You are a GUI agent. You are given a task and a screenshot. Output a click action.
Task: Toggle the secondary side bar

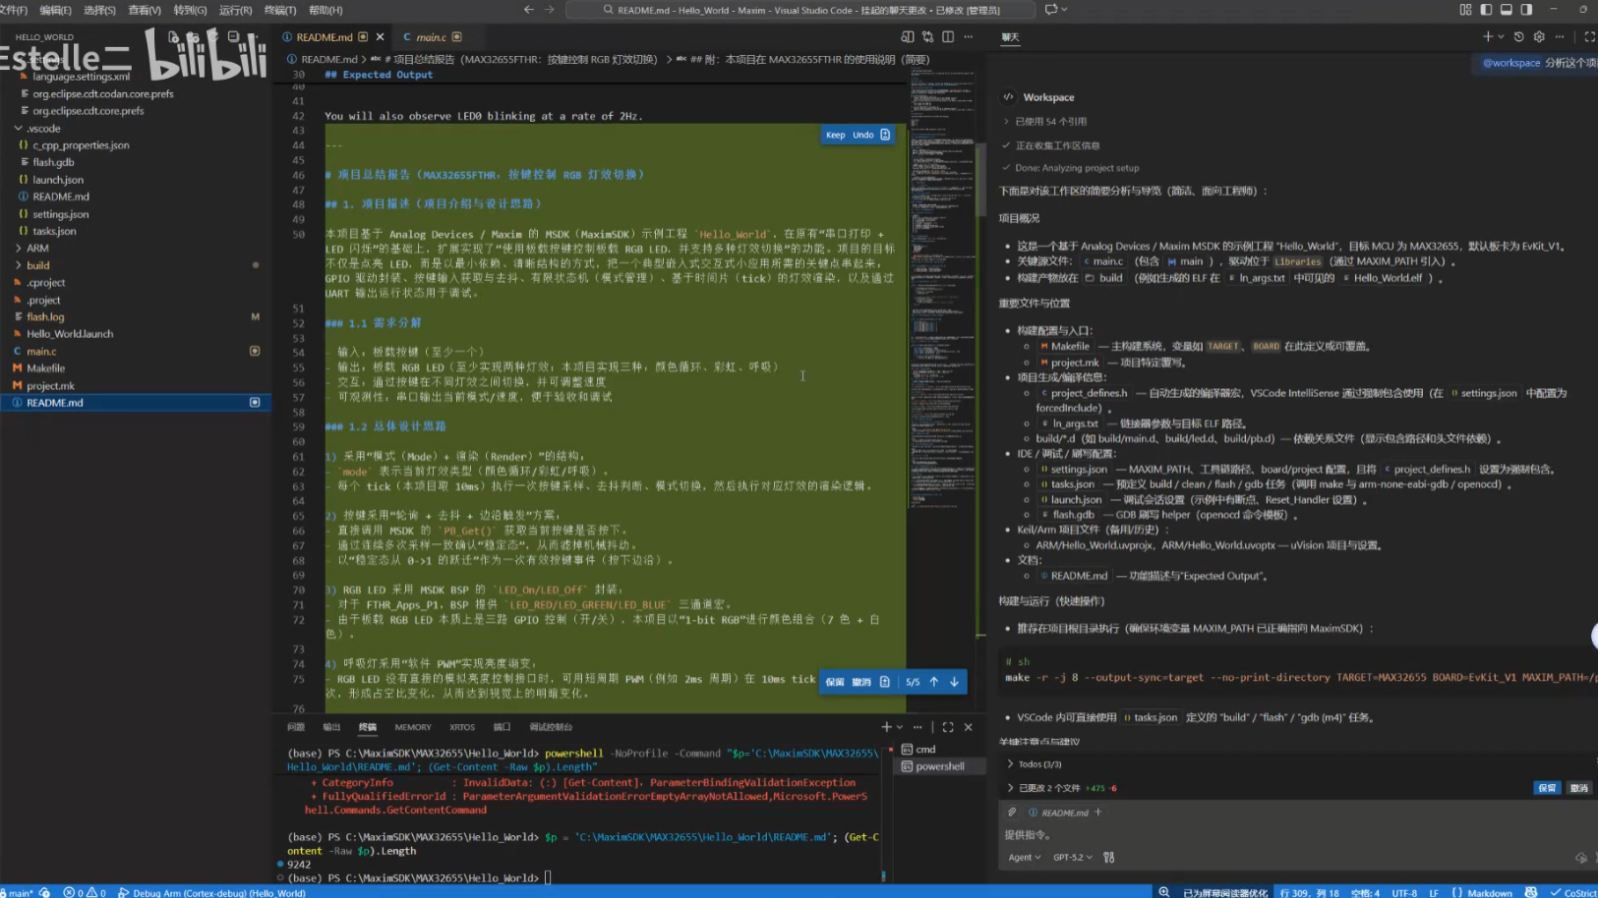[x=1526, y=10]
